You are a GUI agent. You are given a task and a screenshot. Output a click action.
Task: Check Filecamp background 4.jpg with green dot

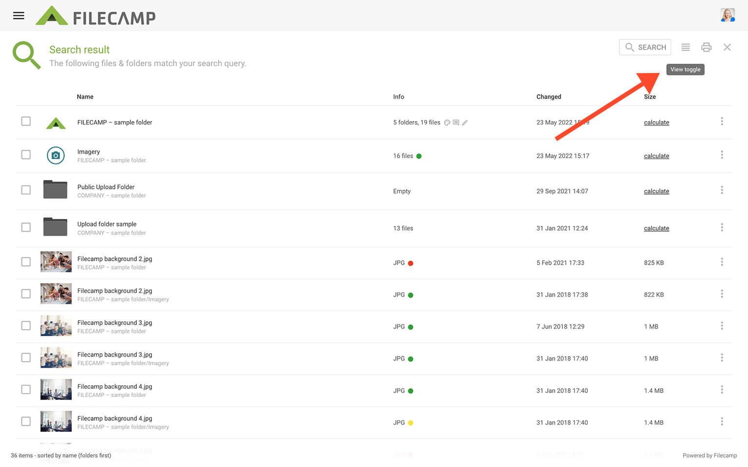click(26, 390)
